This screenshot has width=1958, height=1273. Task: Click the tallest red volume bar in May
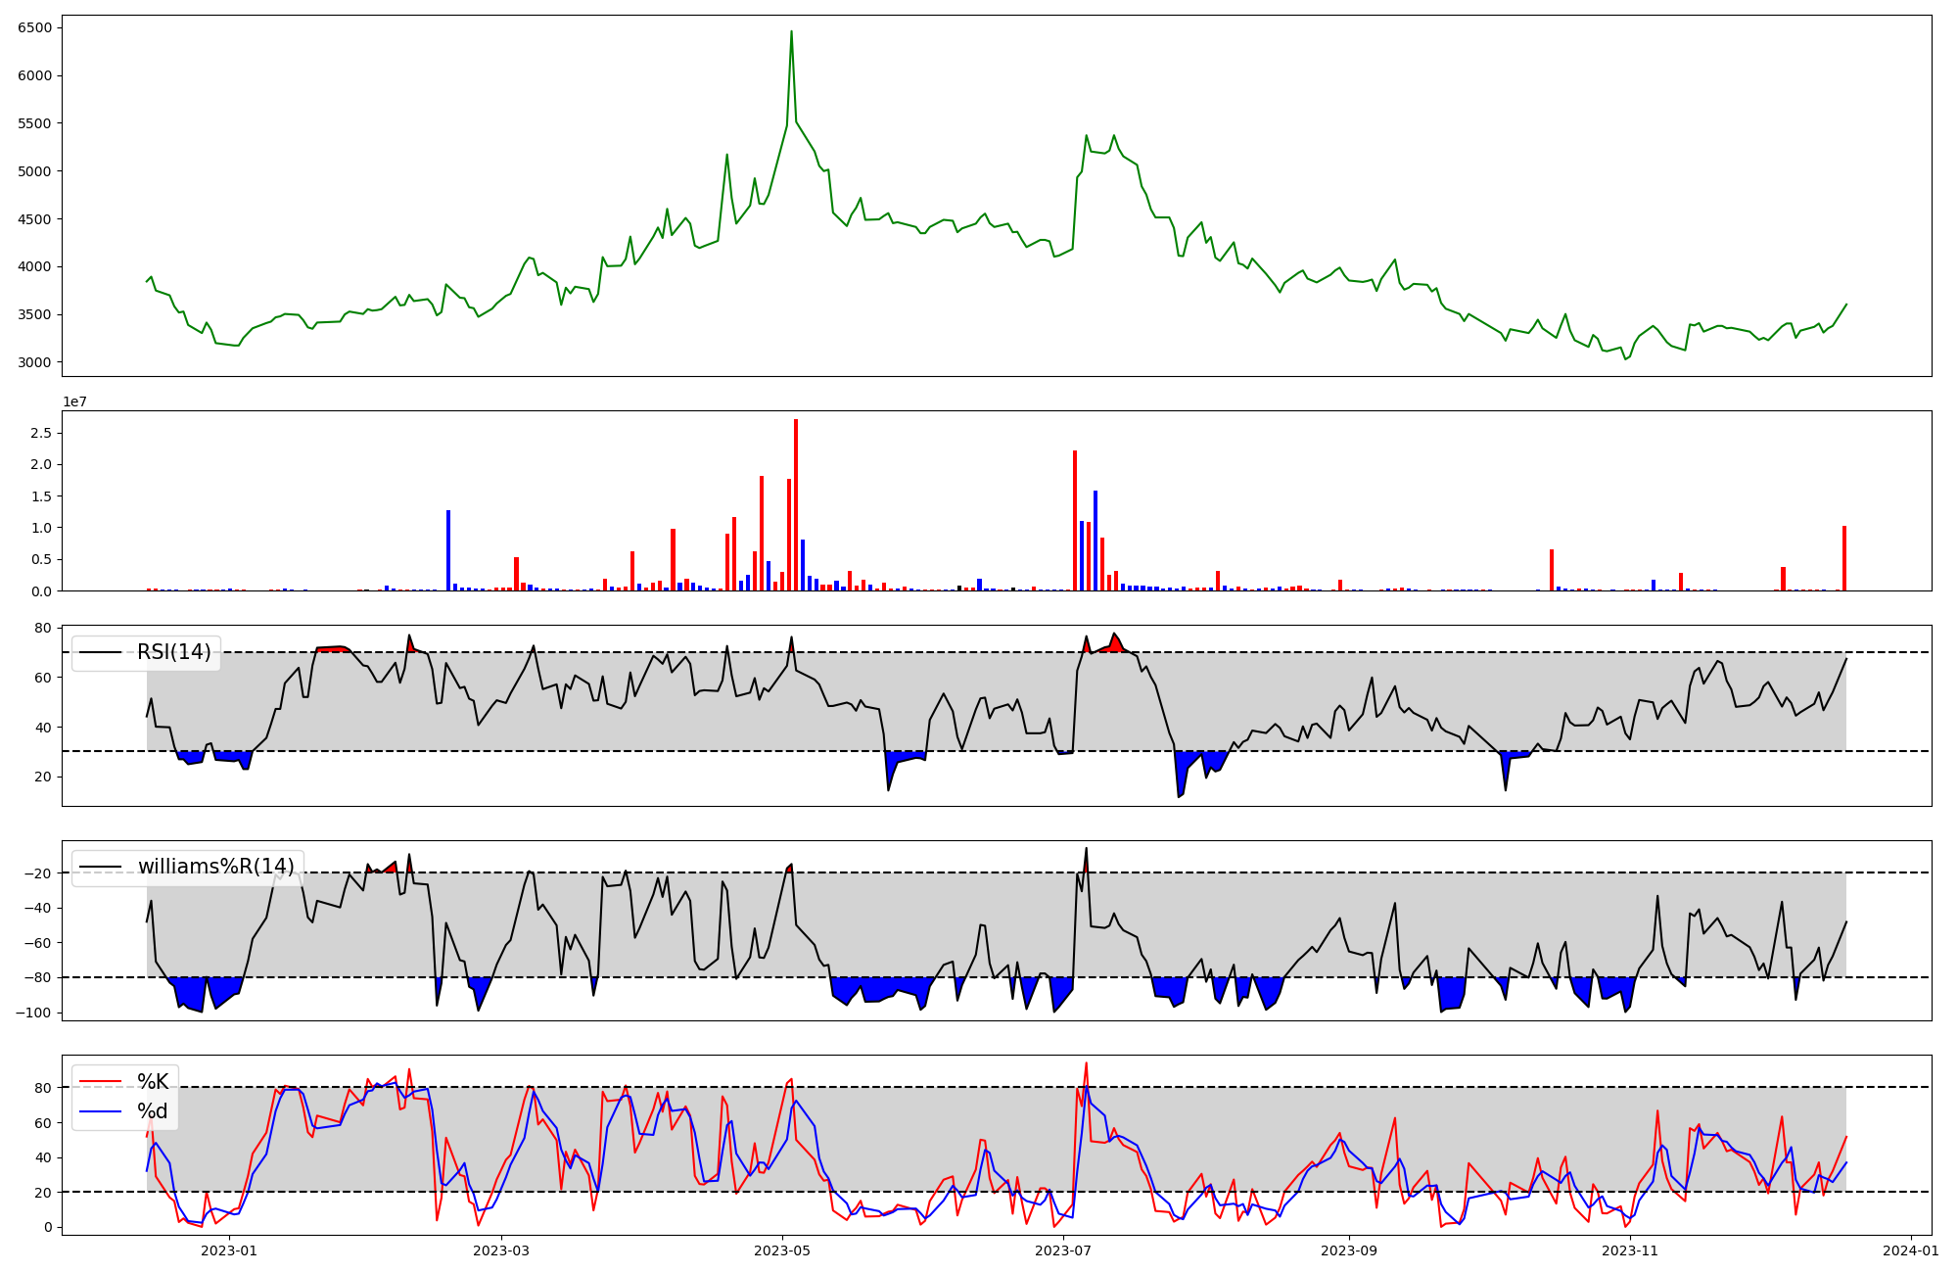pyautogui.click(x=796, y=504)
